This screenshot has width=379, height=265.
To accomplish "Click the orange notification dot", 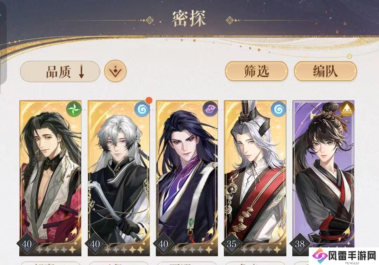I will 149,100.
